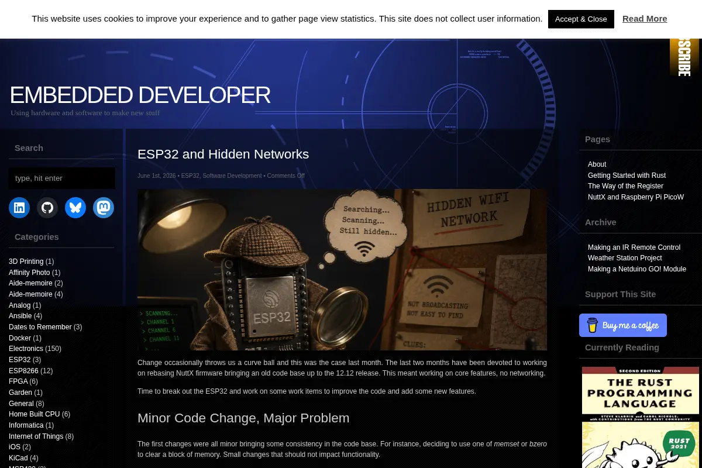Image resolution: width=702 pixels, height=468 pixels.
Task: Open the Mastodon profile icon
Action: pos(104,208)
